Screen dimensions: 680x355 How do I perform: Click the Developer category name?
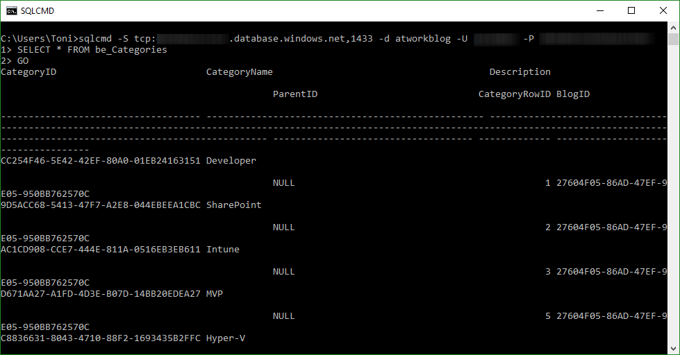(x=231, y=161)
